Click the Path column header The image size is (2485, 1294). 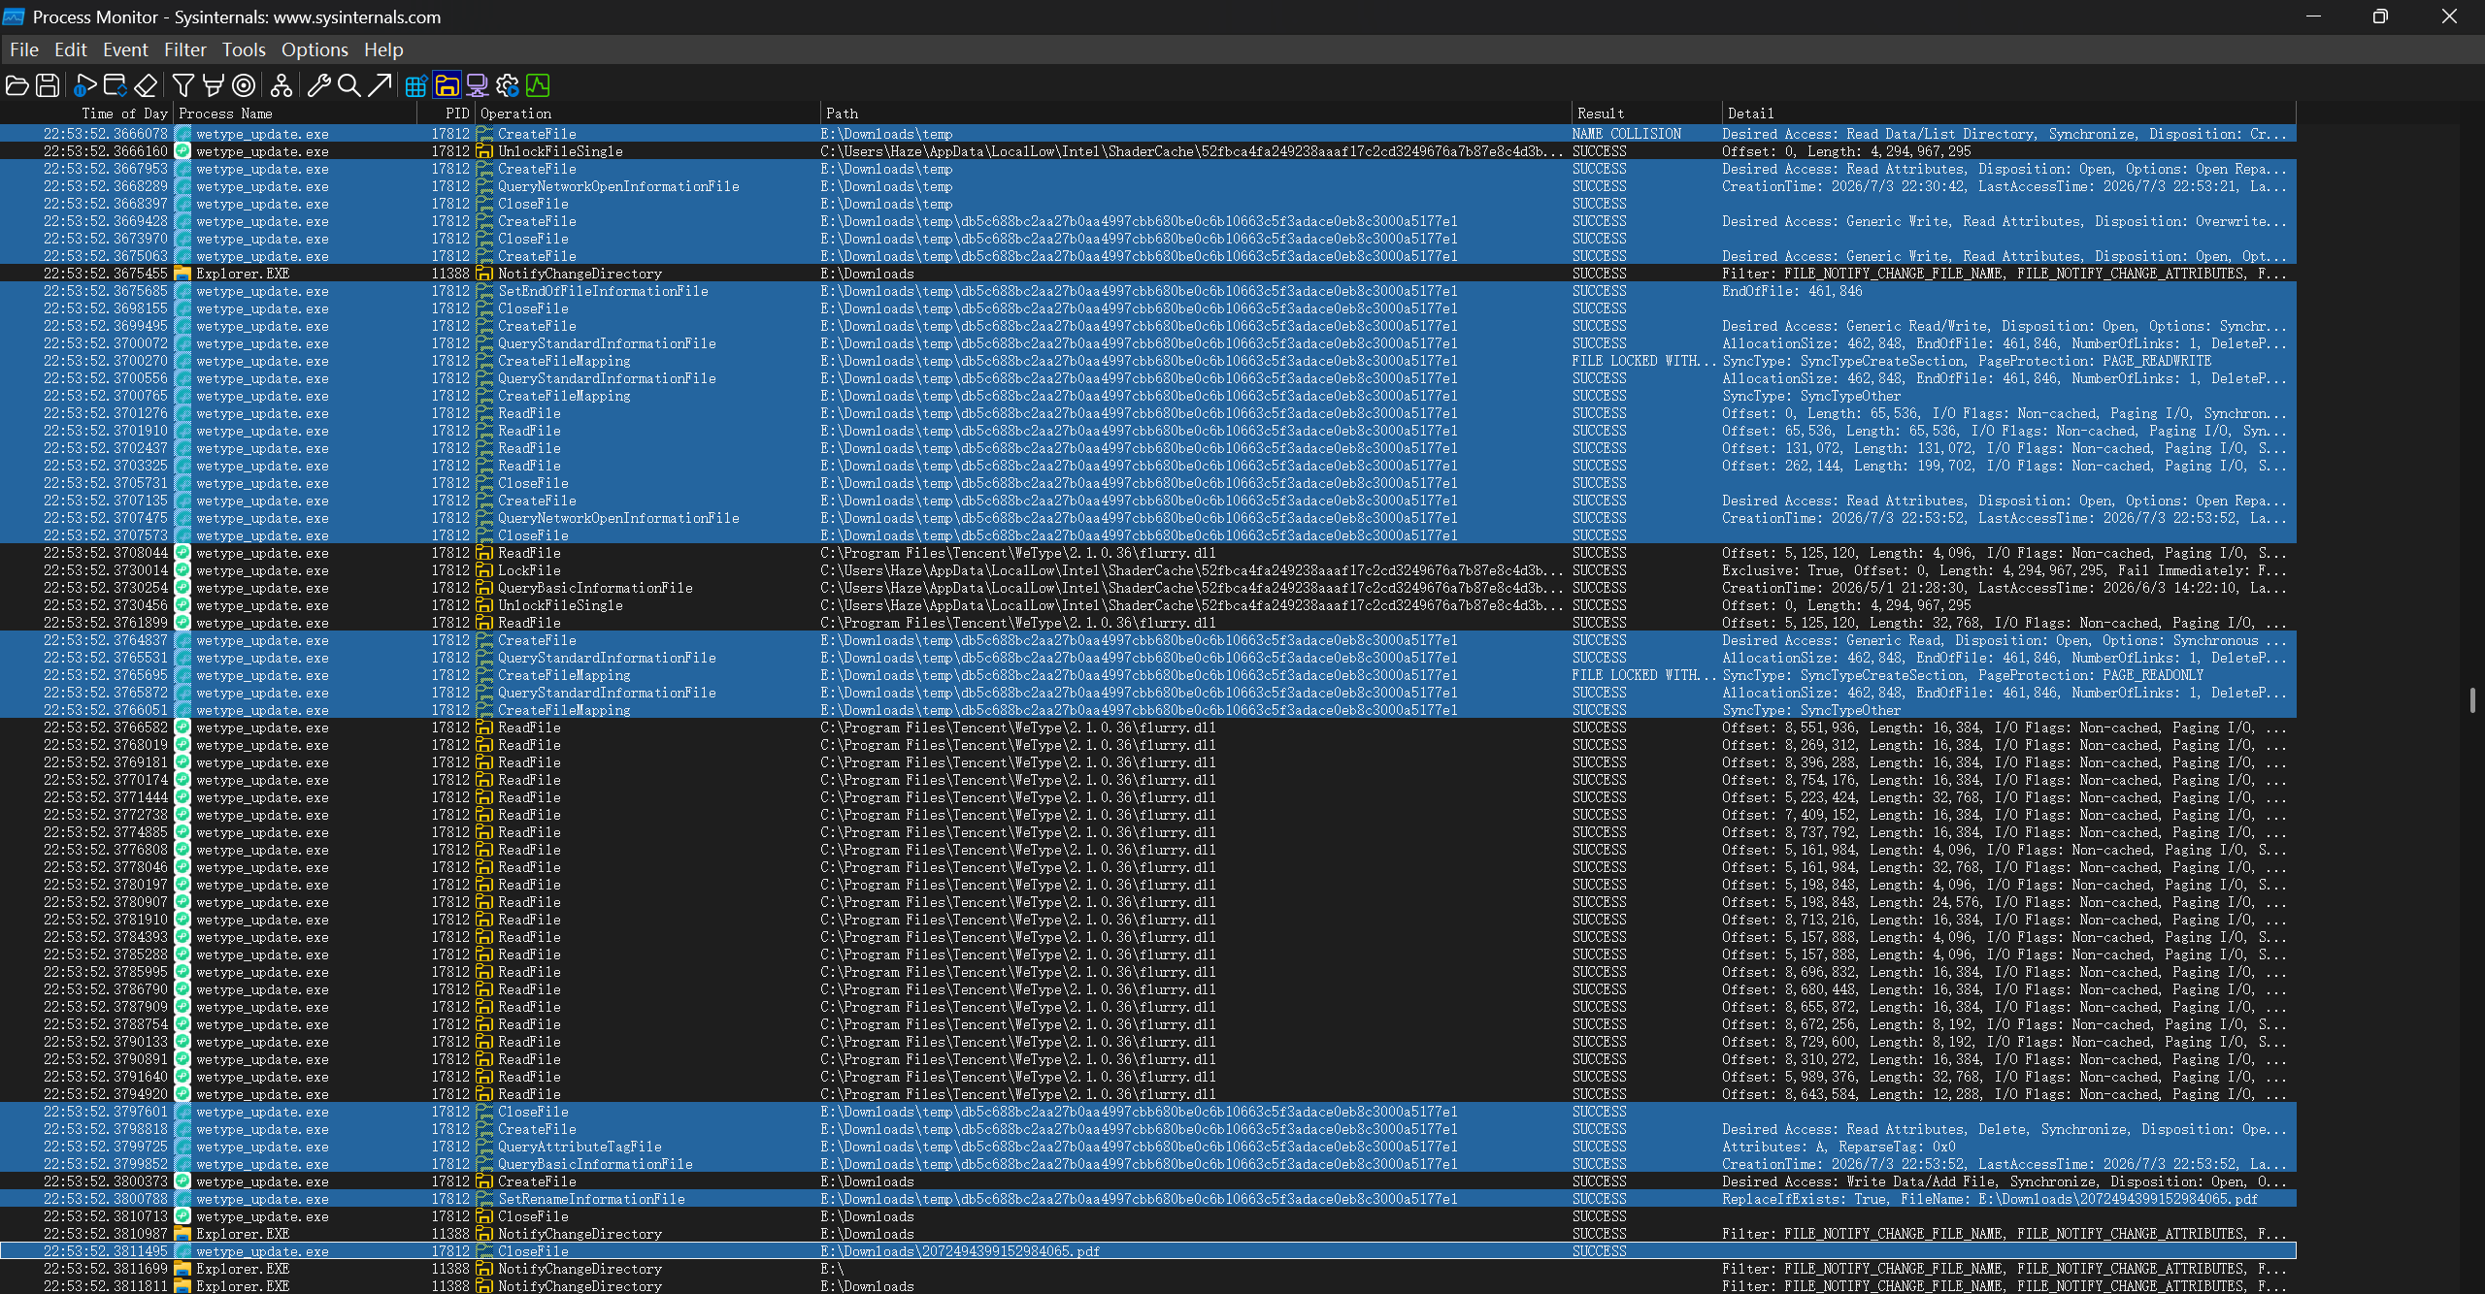tap(1195, 113)
